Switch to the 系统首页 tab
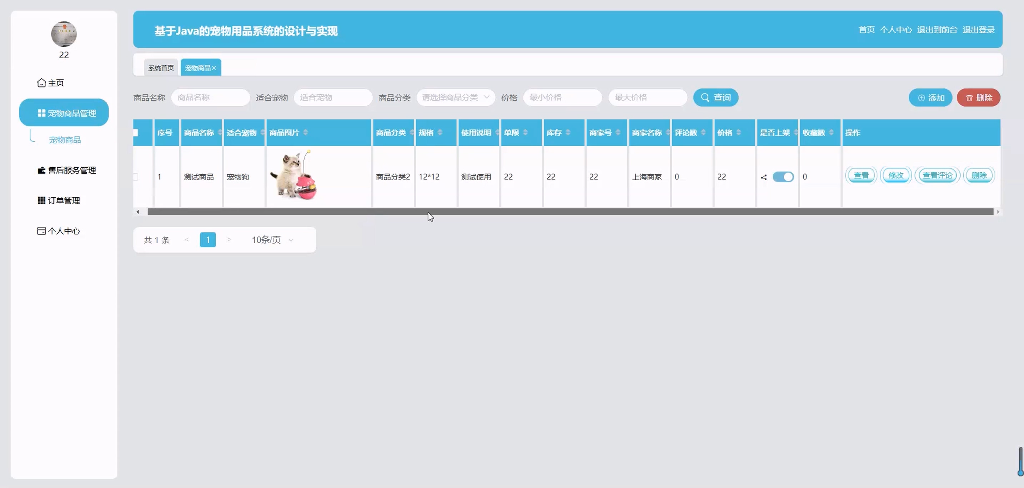This screenshot has width=1024, height=488. (161, 68)
